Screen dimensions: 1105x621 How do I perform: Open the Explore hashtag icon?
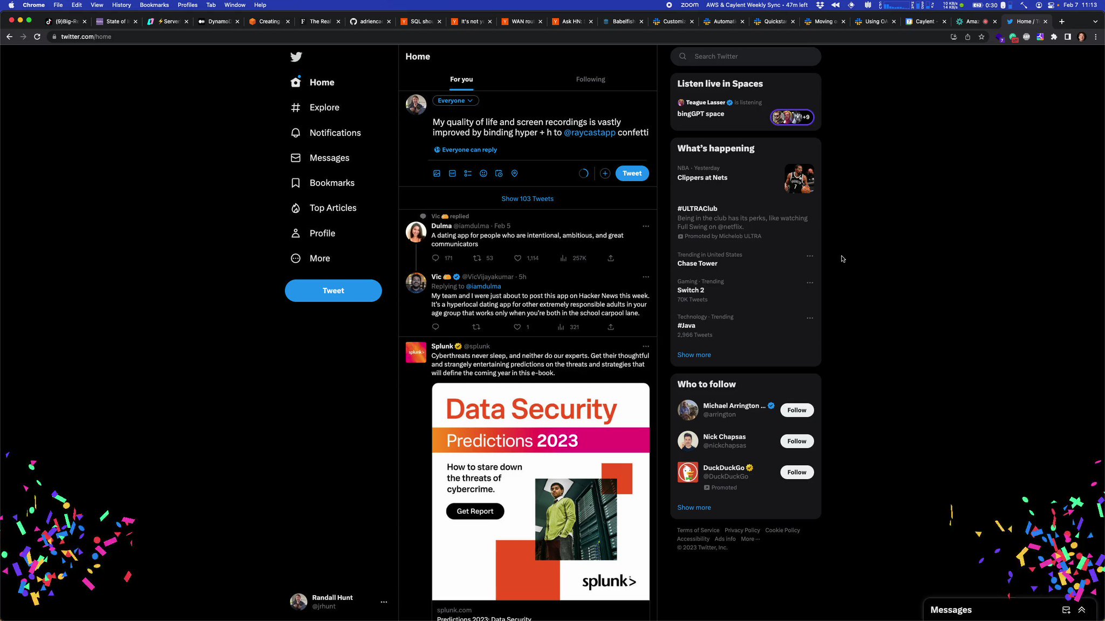pyautogui.click(x=296, y=107)
